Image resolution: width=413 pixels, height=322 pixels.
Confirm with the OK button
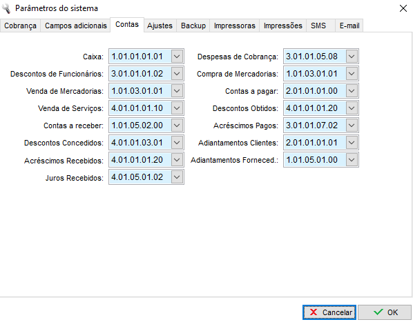[x=385, y=312]
